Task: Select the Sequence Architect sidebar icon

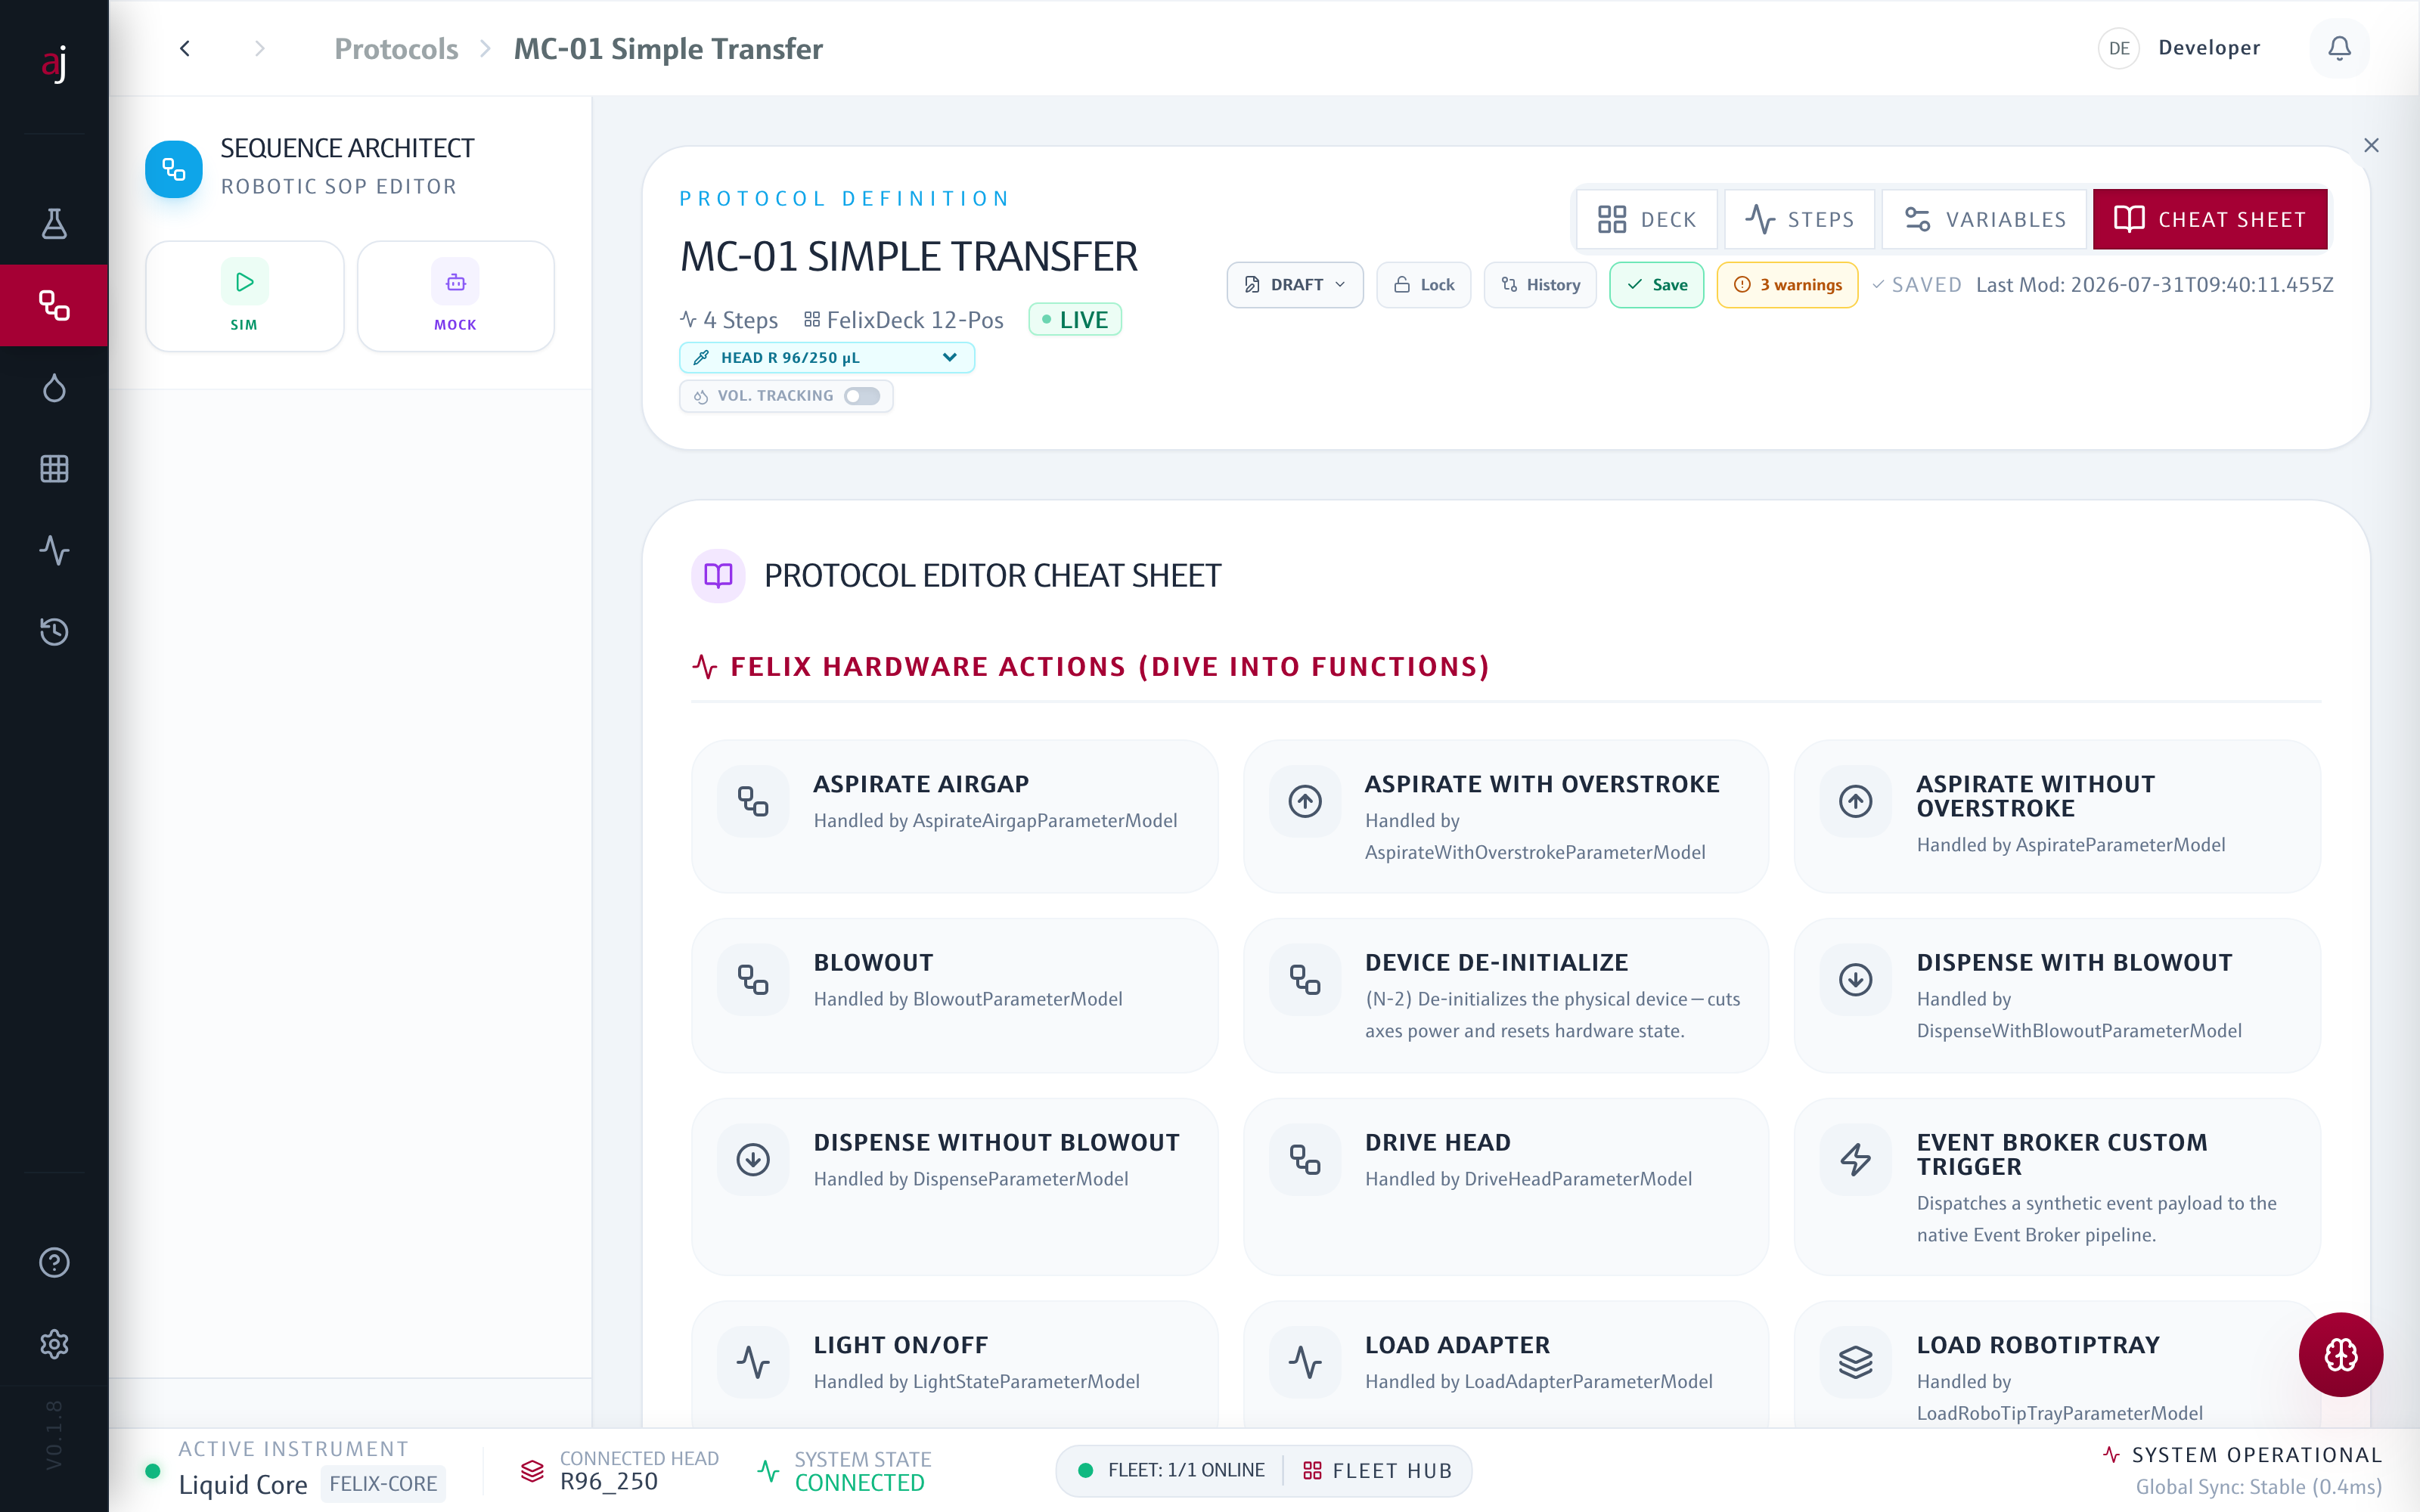Action: click(x=54, y=305)
